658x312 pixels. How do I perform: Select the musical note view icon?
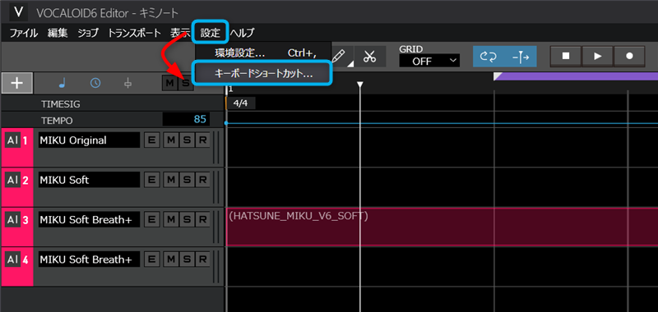tap(63, 84)
